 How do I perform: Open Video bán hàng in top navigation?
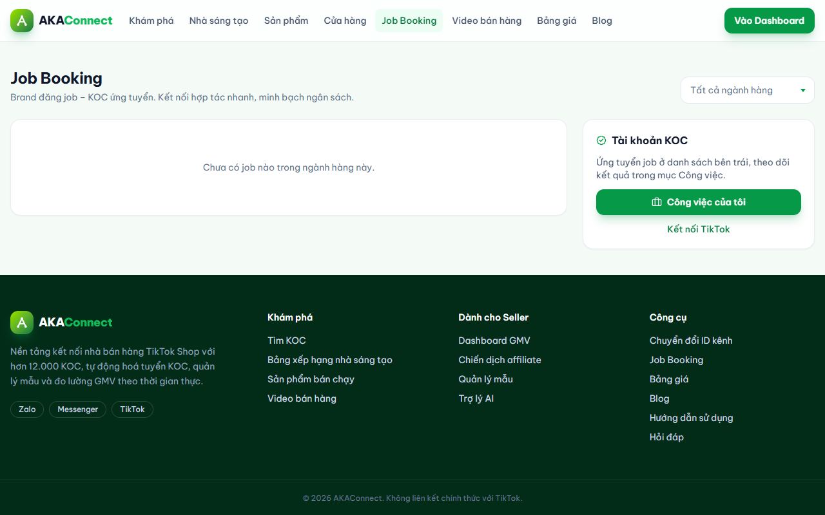487,21
